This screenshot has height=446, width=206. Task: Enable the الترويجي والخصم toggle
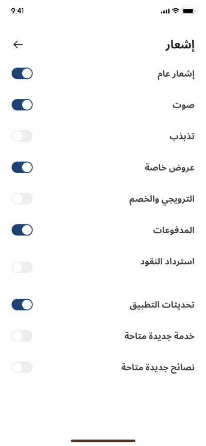22,199
